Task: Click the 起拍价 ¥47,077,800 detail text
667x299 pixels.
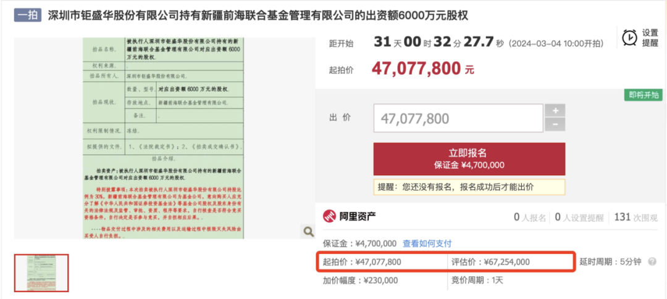Action: click(x=362, y=262)
